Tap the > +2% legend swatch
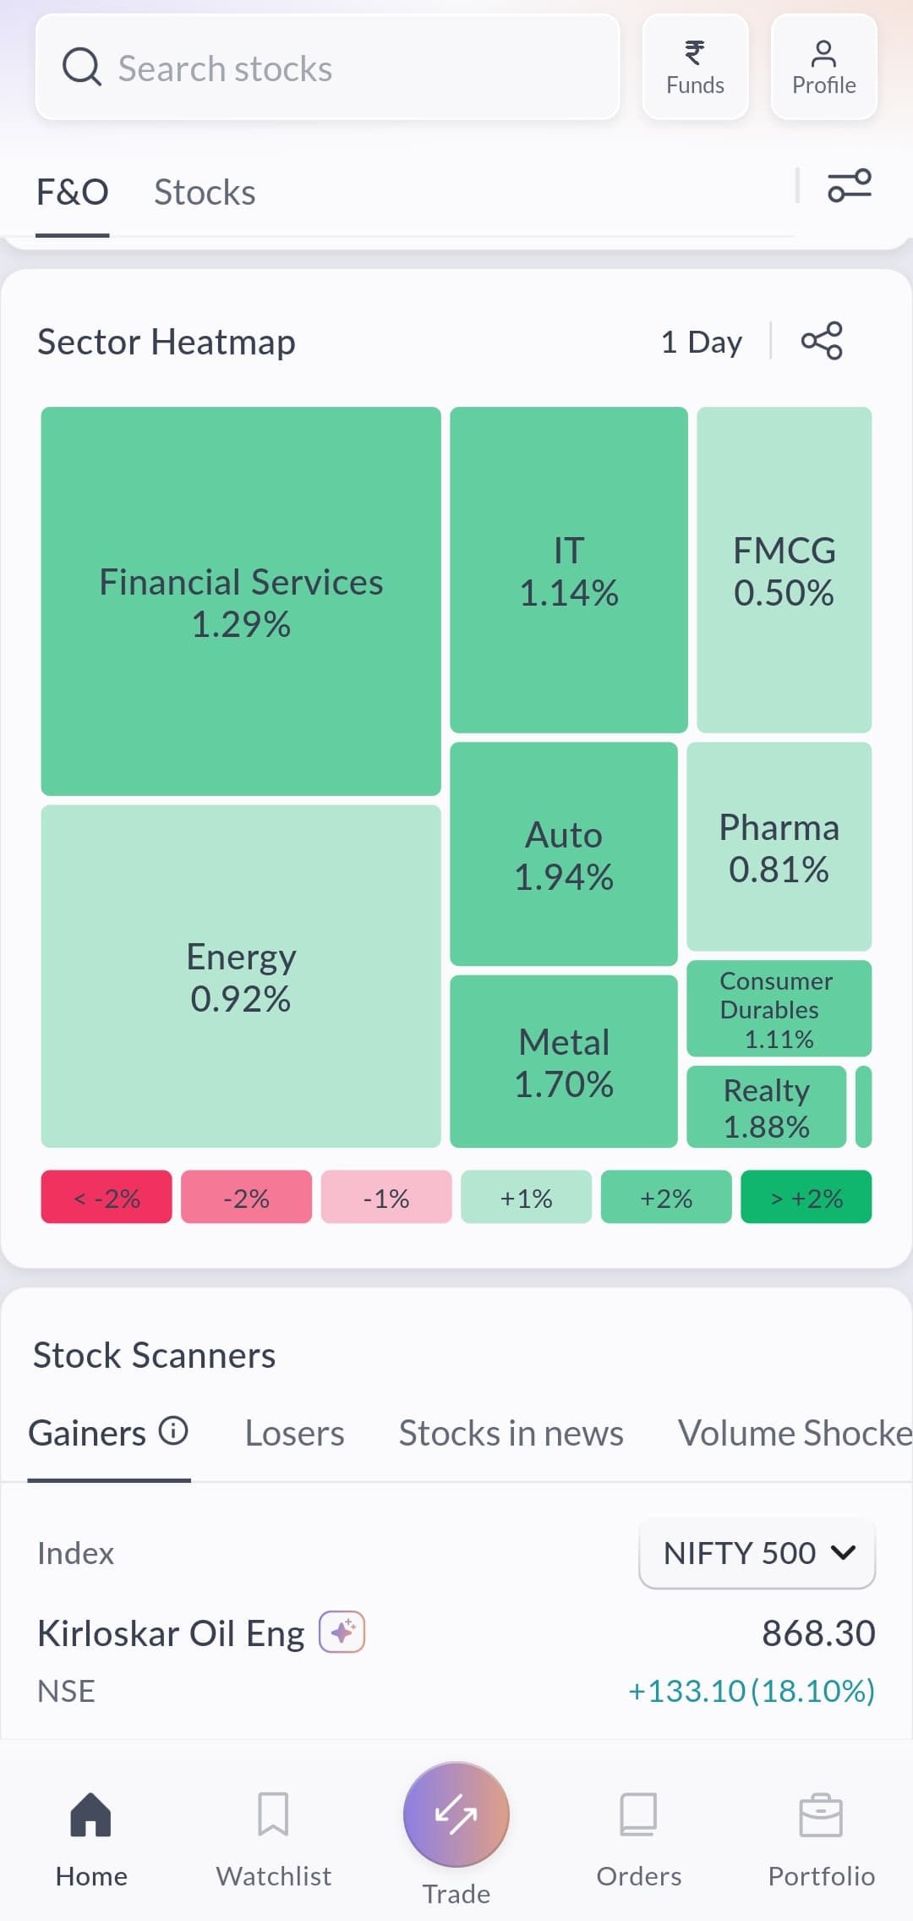Image resolution: width=913 pixels, height=1921 pixels. [x=806, y=1197]
